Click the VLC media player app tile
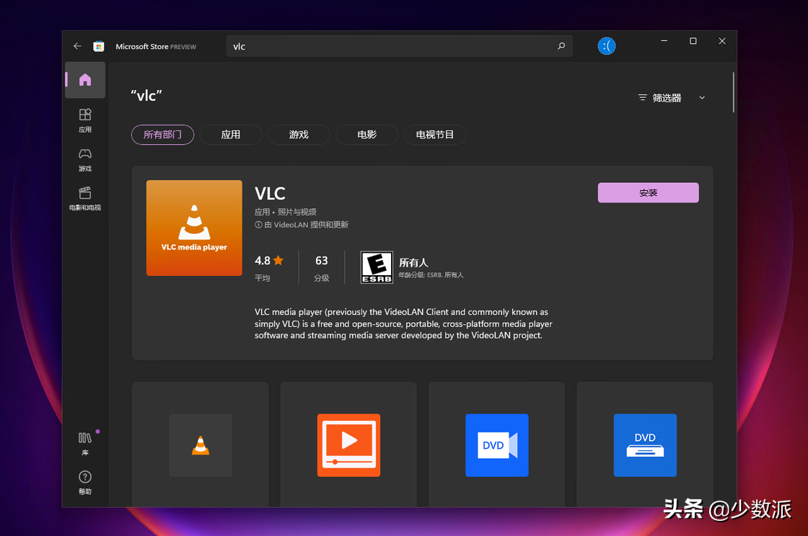This screenshot has height=536, width=808. (x=194, y=228)
